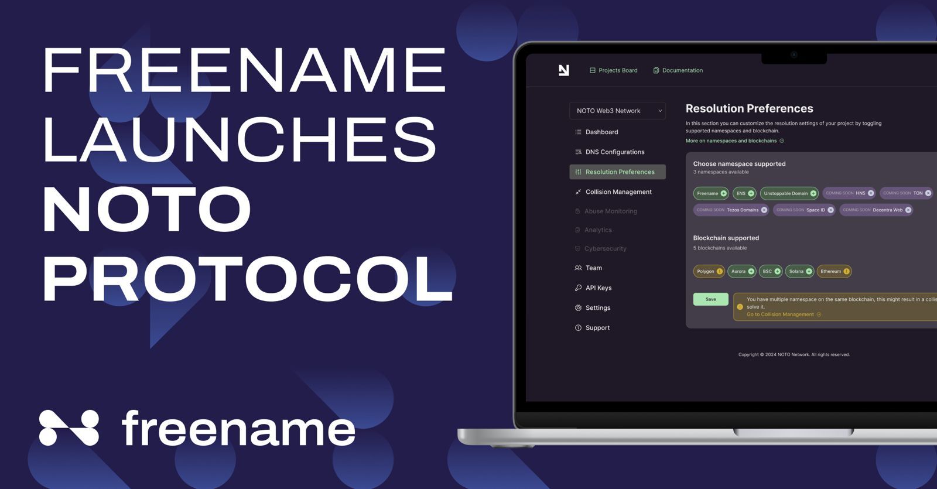Toggle the Polygon blockchain chip
This screenshot has height=489, width=937.
click(x=709, y=271)
